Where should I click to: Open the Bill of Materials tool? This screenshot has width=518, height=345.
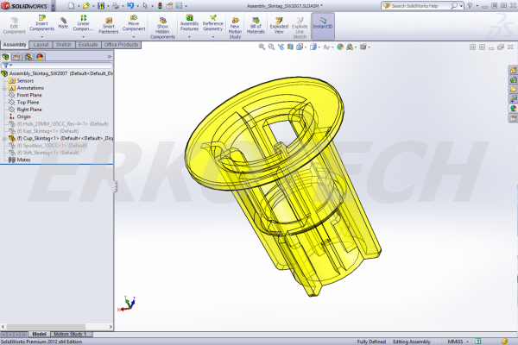(x=256, y=24)
